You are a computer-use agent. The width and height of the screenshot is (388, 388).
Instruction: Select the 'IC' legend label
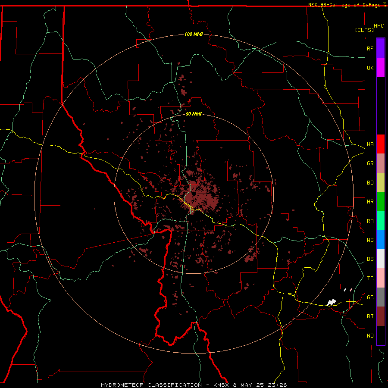pyautogui.click(x=370, y=278)
